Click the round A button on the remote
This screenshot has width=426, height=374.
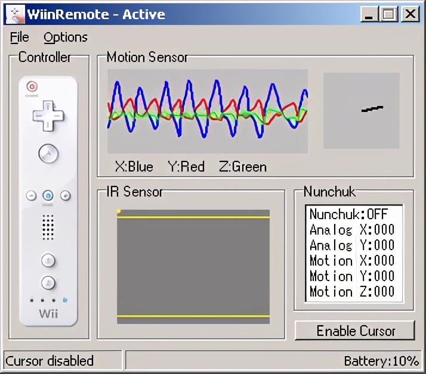pos(48,154)
